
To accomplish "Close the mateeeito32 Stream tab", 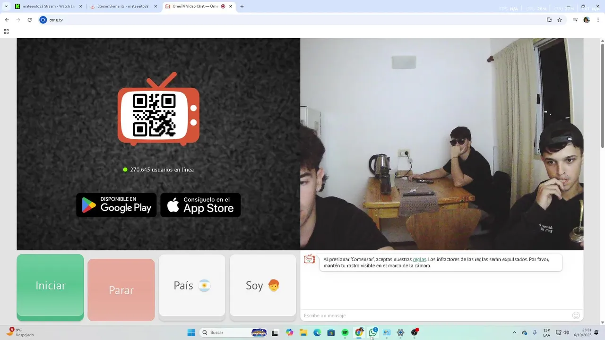I will point(80,7).
